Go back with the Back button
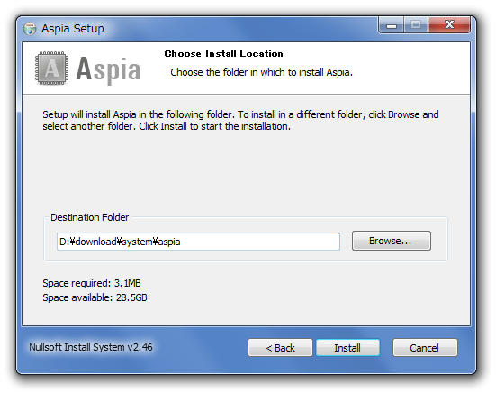This screenshot has width=496, height=393. 280,348
